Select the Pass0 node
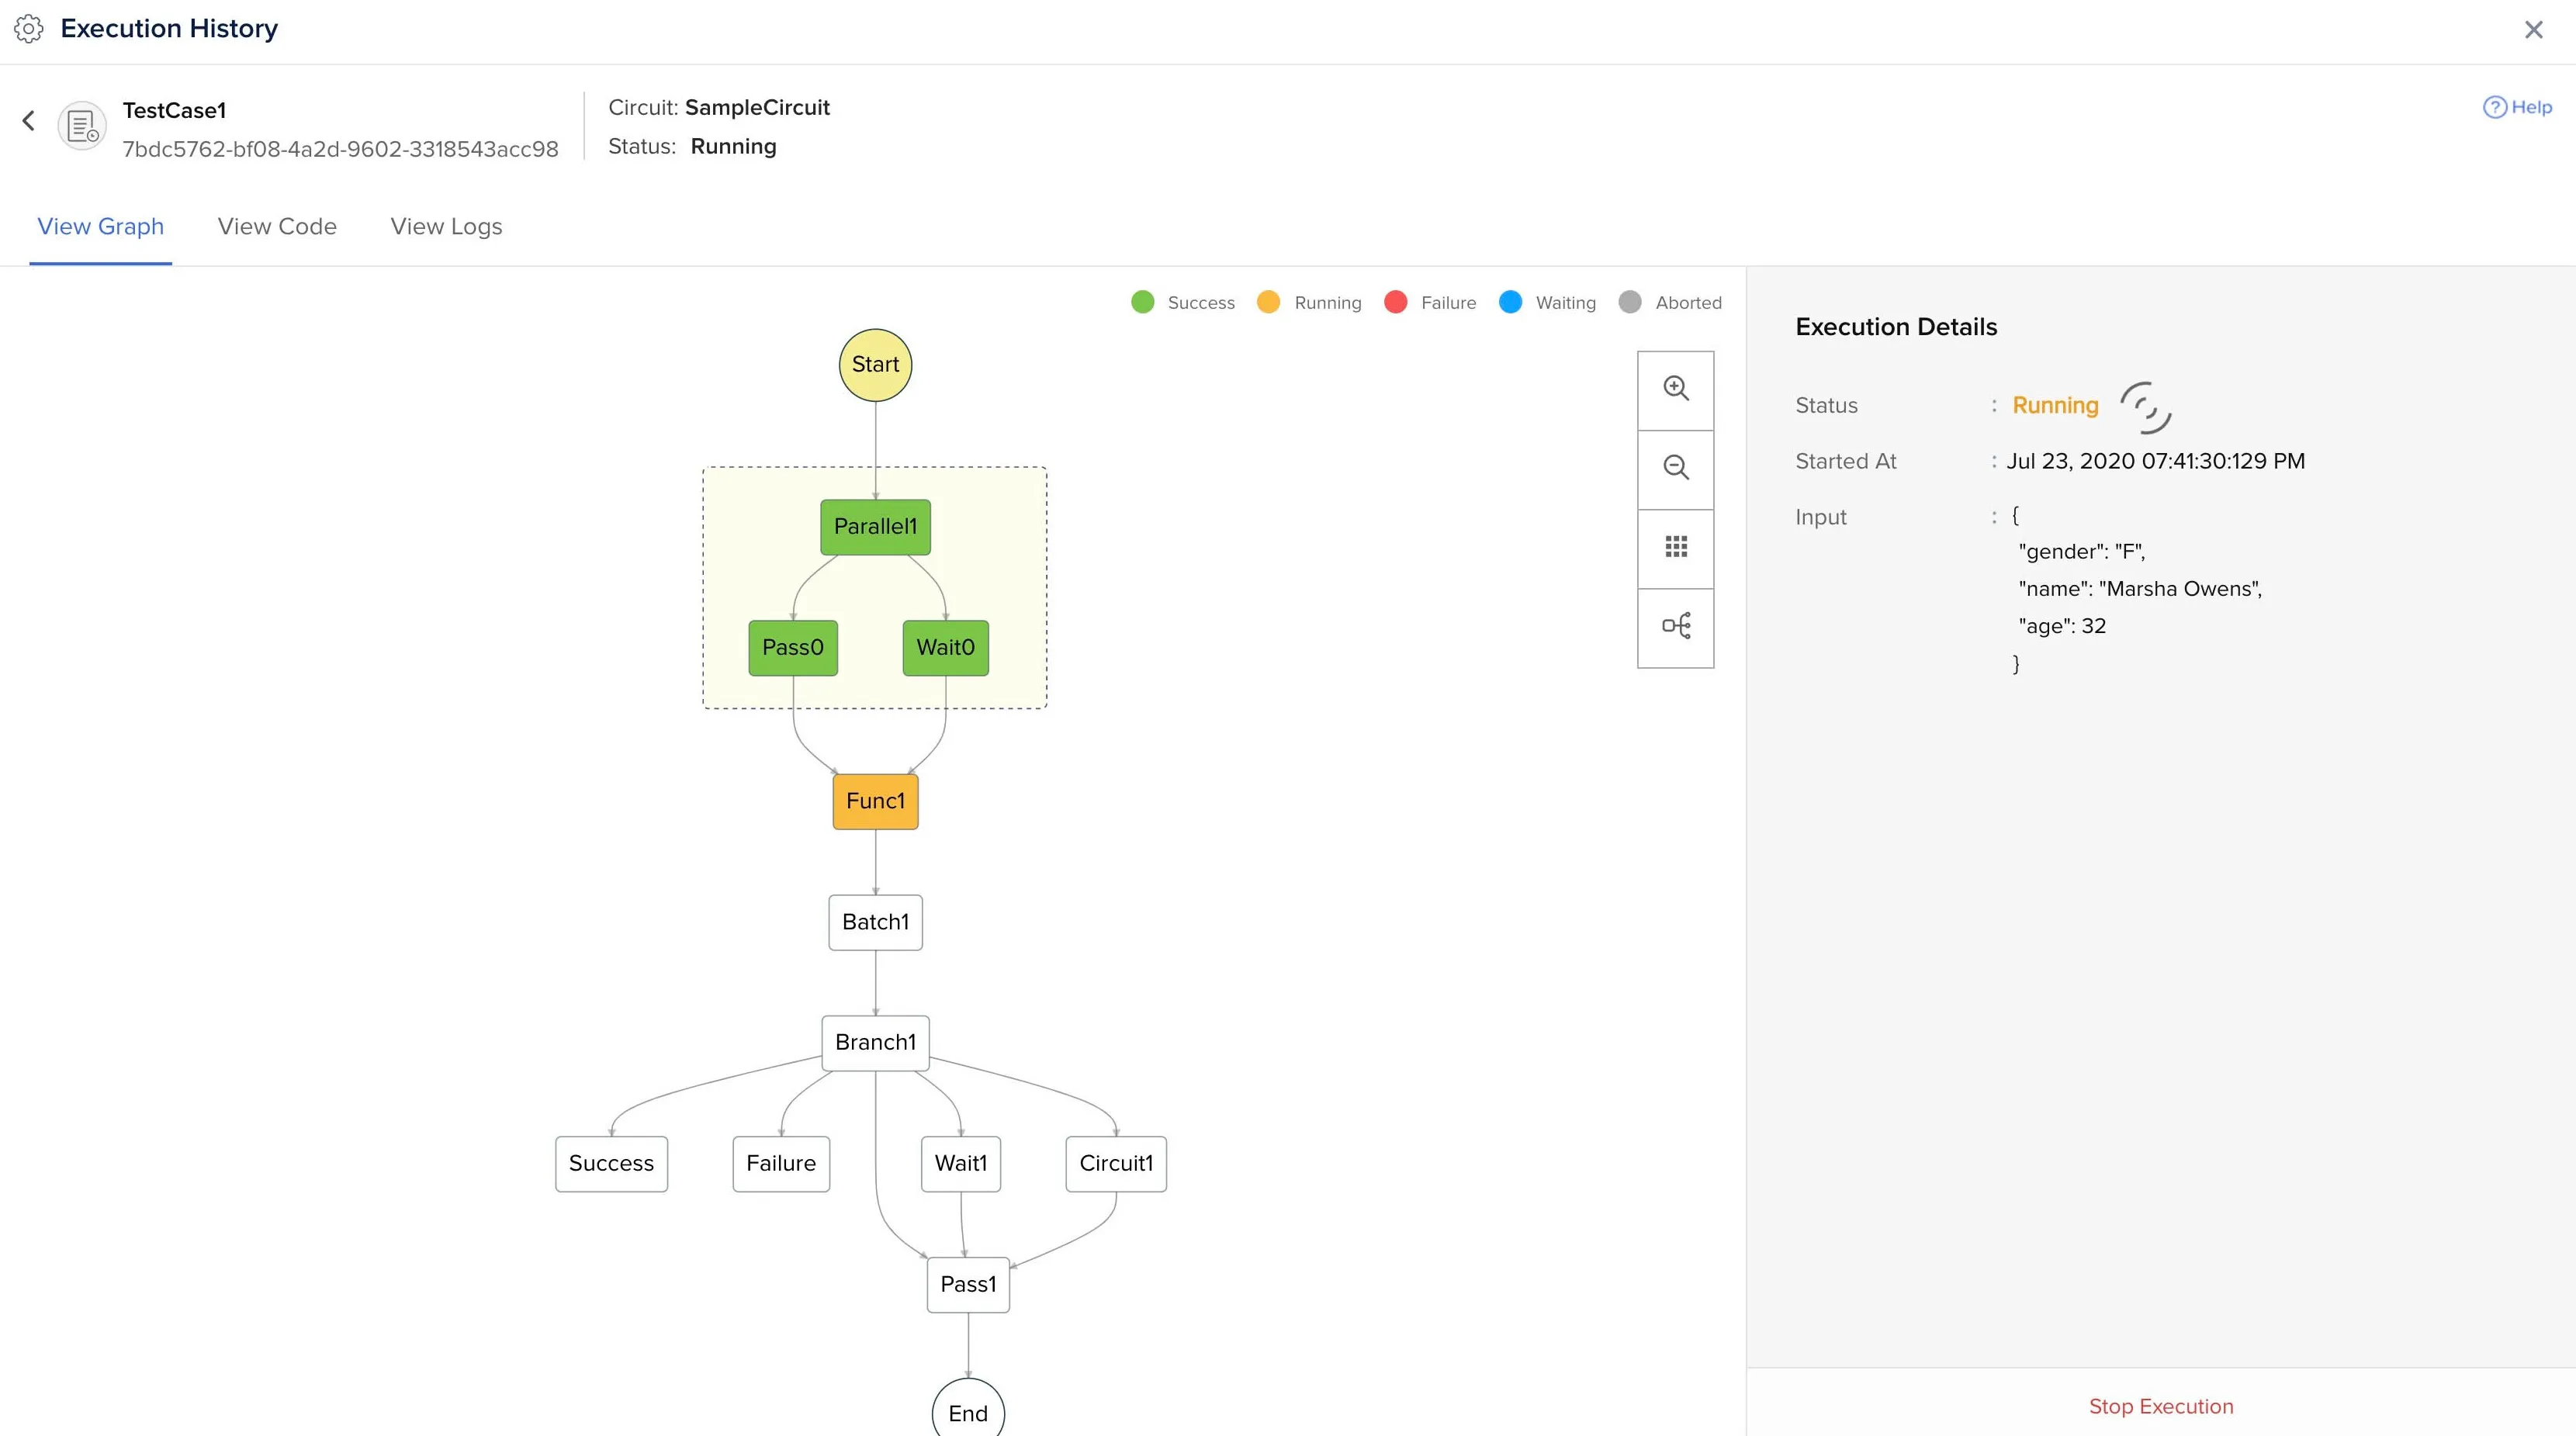The width and height of the screenshot is (2576, 1436). (x=793, y=648)
